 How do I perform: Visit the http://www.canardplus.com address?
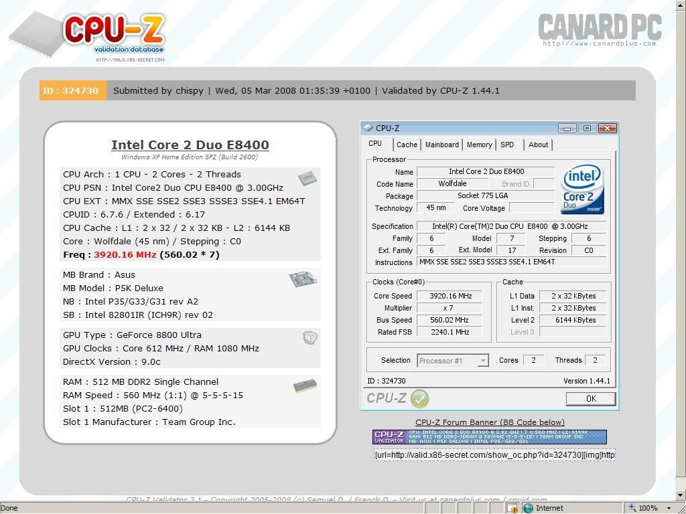click(600, 44)
